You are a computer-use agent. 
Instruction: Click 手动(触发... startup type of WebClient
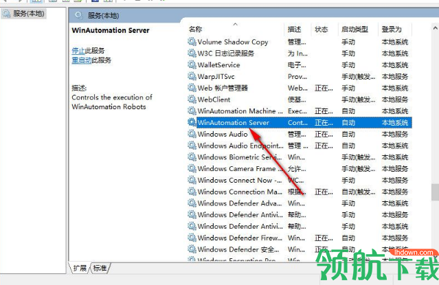(x=359, y=100)
